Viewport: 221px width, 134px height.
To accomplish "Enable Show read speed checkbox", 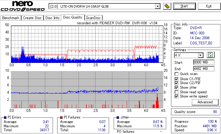I will (176, 92).
